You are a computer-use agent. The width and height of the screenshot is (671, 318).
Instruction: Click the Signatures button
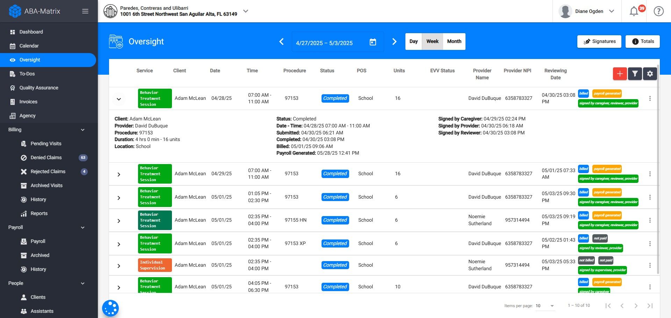599,41
